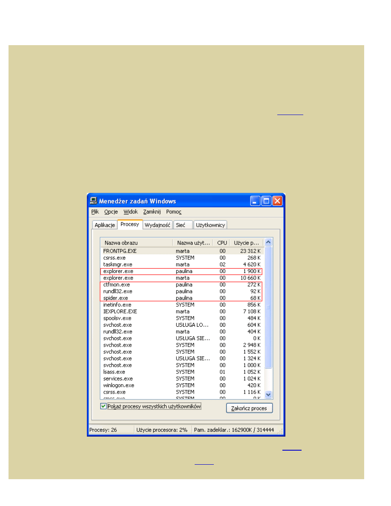Switch to the Wydajność tab
The width and height of the screenshot is (391, 506).
[x=158, y=225]
